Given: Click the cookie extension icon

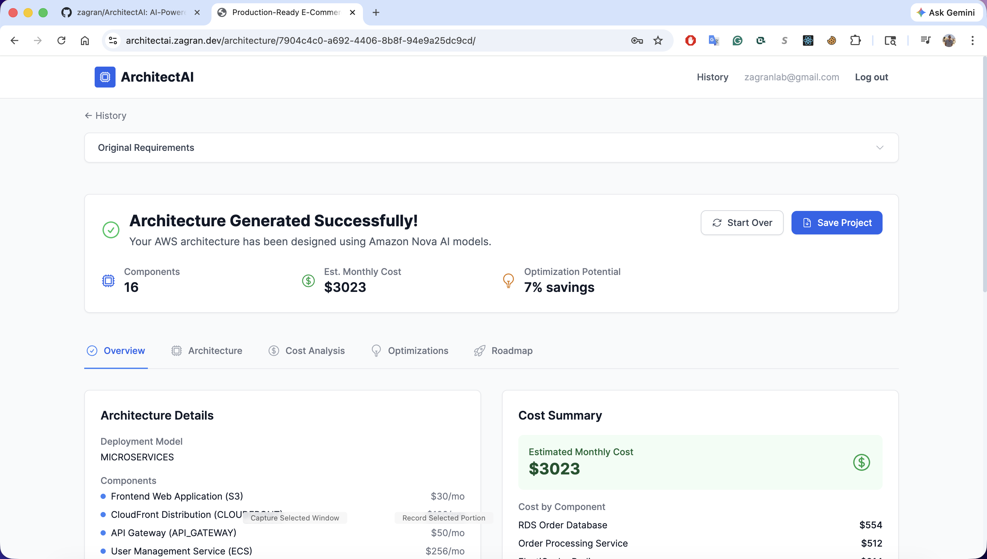Looking at the screenshot, I should [831, 41].
